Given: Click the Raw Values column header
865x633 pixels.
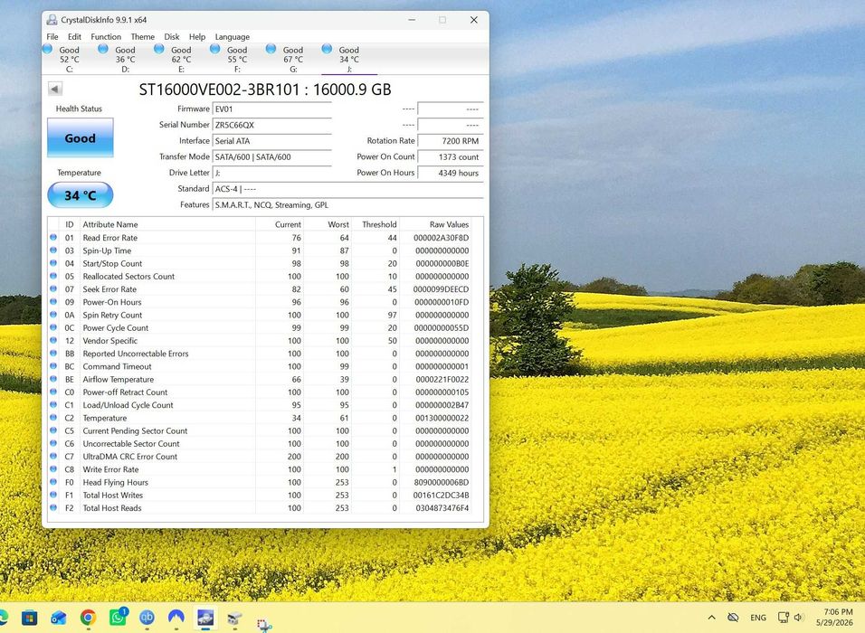Looking at the screenshot, I should coord(436,224).
